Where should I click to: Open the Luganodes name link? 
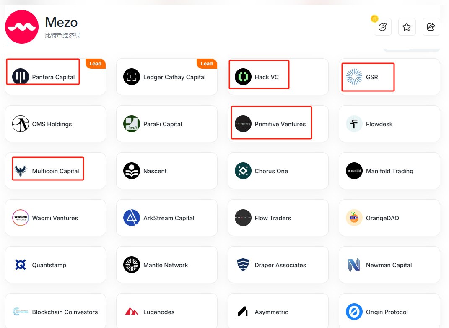(x=159, y=312)
